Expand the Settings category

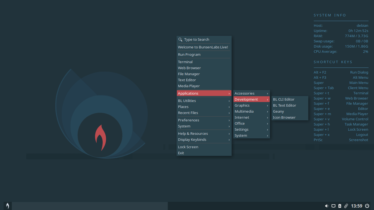tap(252, 129)
